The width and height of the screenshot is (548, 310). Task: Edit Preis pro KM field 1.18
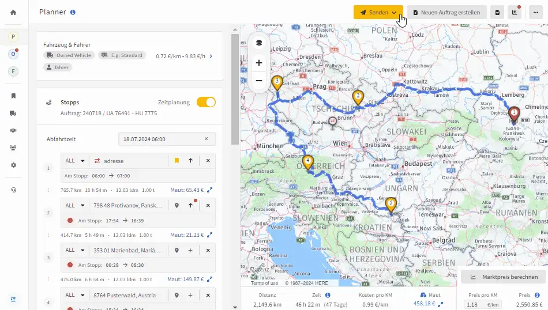click(483, 304)
